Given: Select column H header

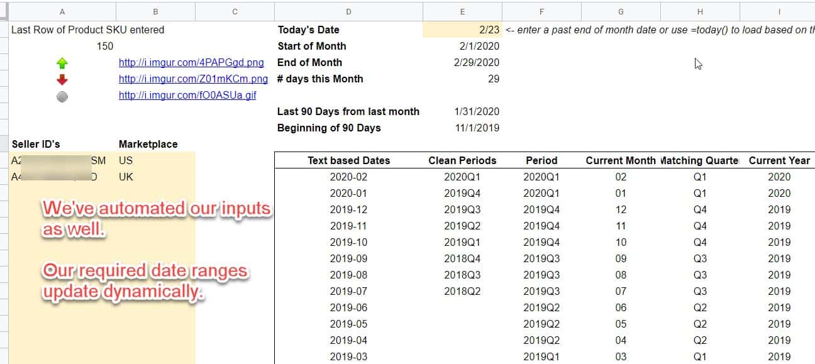Looking at the screenshot, I should coord(699,11).
